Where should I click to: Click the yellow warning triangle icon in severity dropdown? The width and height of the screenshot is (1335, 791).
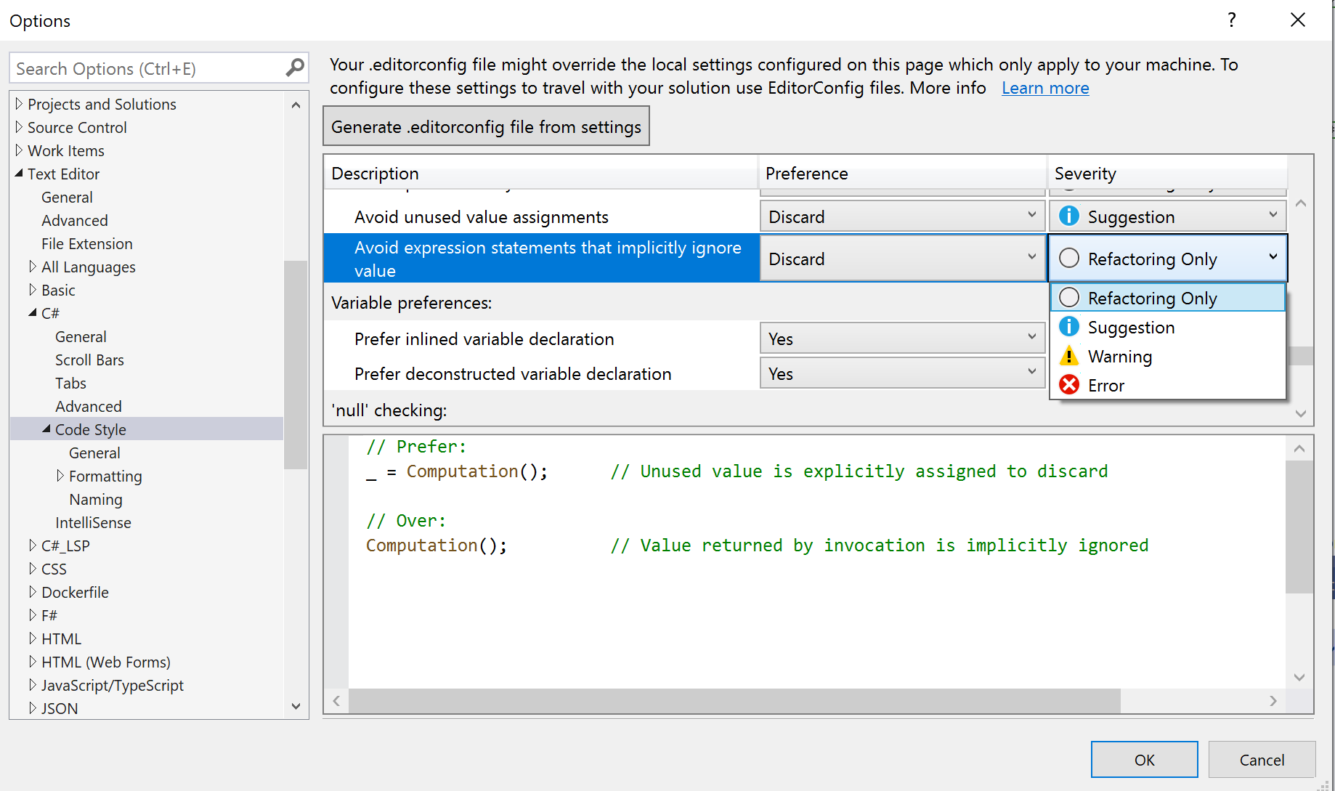pos(1068,356)
